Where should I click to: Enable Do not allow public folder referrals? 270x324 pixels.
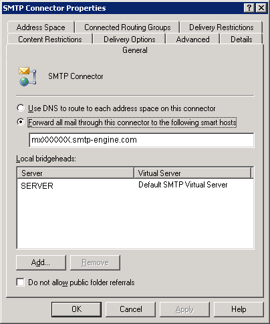pyautogui.click(x=20, y=282)
